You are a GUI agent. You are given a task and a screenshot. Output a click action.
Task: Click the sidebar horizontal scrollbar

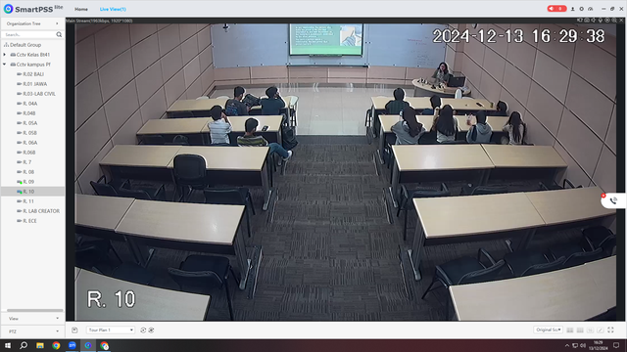click(x=35, y=310)
